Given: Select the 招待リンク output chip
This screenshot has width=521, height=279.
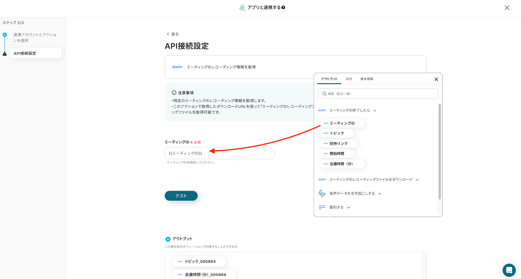Looking at the screenshot, I should click(x=338, y=144).
